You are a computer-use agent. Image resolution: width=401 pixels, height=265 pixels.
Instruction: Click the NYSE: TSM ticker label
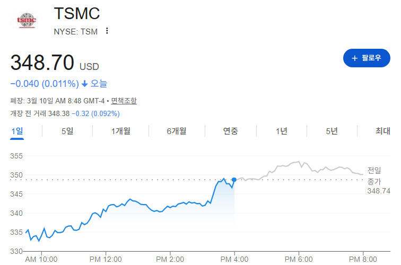pyautogui.click(x=76, y=32)
